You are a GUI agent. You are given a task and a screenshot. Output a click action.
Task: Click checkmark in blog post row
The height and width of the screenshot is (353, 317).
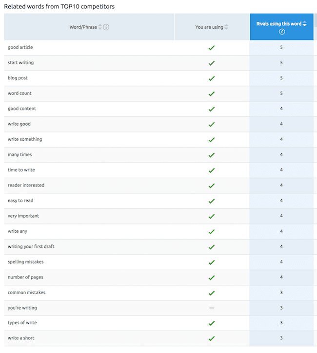pos(212,78)
